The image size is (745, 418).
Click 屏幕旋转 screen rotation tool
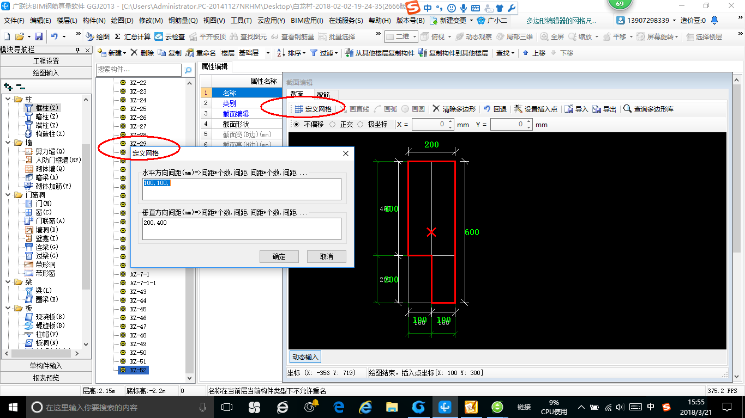[657, 36]
